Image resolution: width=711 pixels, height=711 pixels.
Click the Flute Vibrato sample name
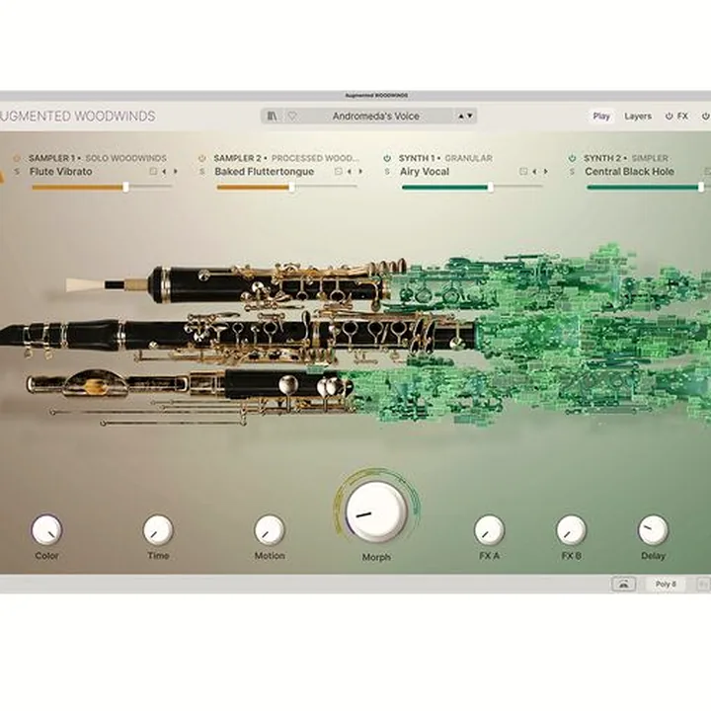click(61, 172)
